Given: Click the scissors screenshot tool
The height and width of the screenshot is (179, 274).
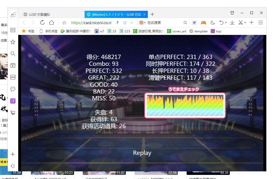Looking at the screenshot, I should click(241, 23).
